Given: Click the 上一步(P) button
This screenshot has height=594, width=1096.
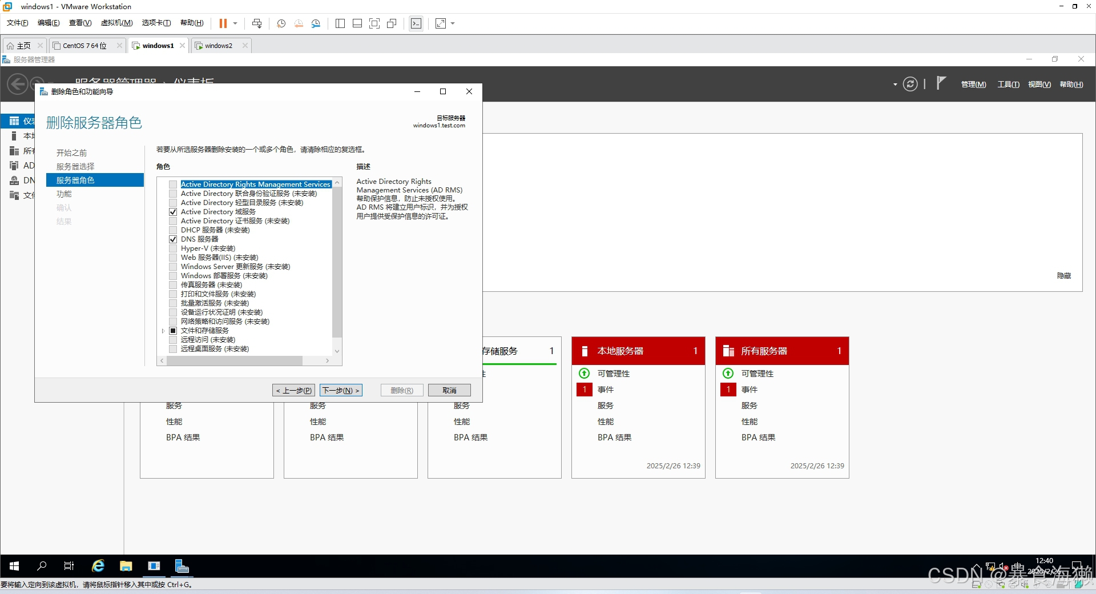Looking at the screenshot, I should 293,390.
